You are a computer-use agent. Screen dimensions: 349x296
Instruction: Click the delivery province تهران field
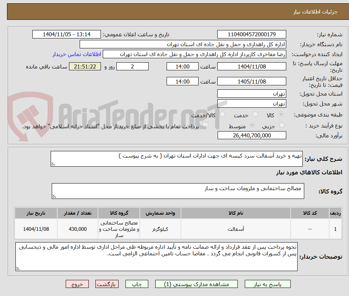251,94
